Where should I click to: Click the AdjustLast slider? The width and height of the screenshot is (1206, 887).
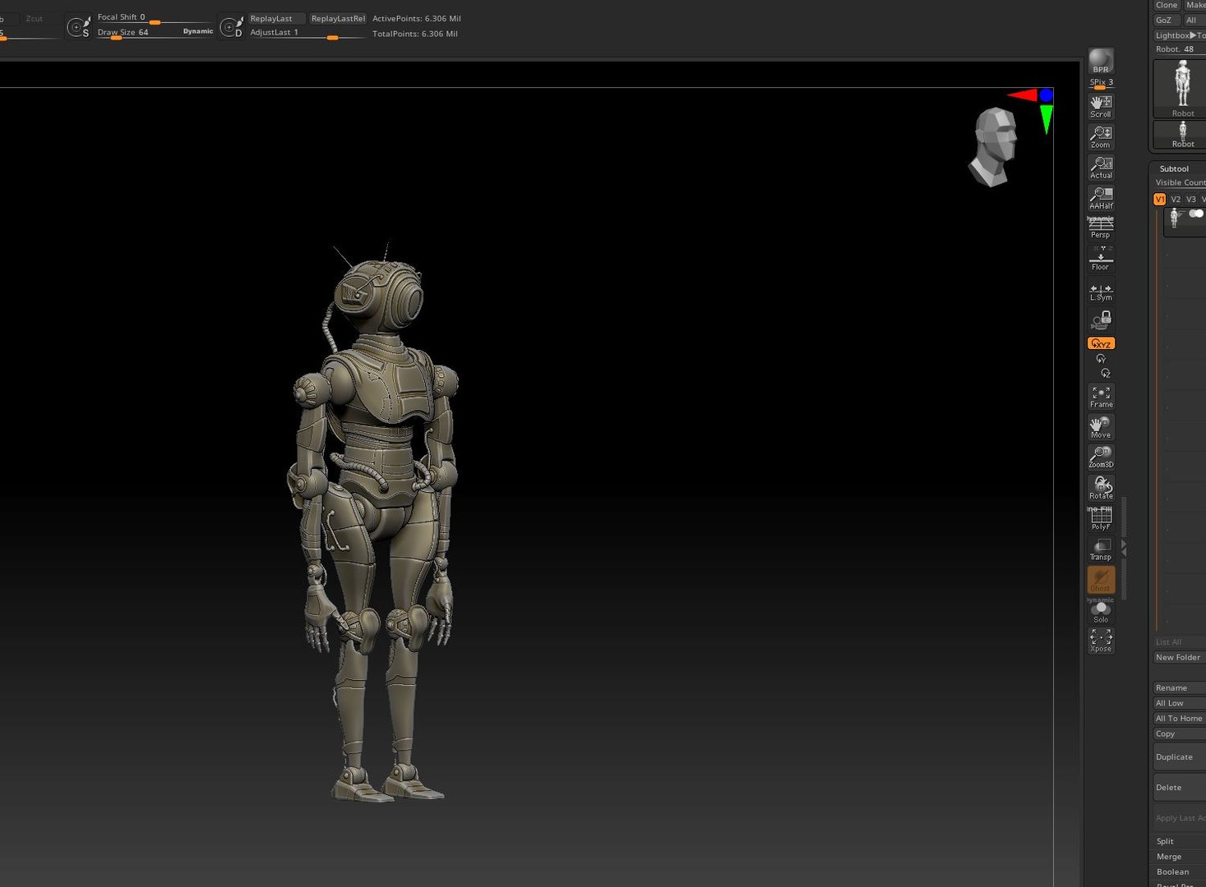307,33
